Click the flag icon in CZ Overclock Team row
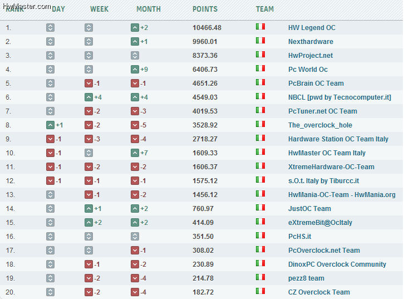 [x=260, y=291]
